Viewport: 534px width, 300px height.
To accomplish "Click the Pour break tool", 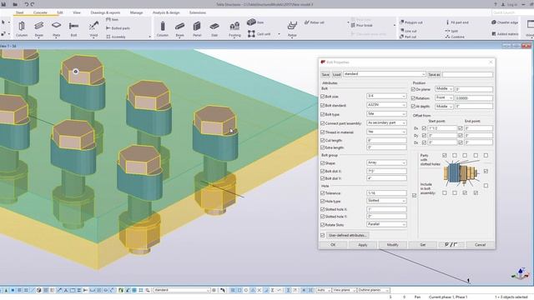I will click(361, 26).
